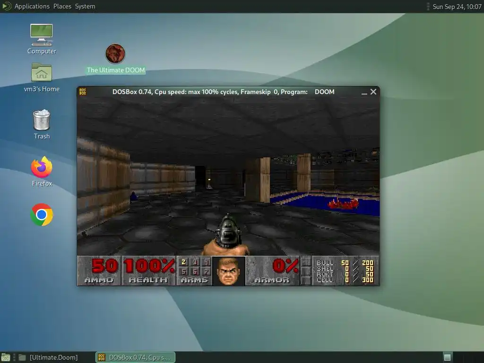Minimize the DOSBox window
Viewport: 484px width, 363px height.
[x=364, y=92]
